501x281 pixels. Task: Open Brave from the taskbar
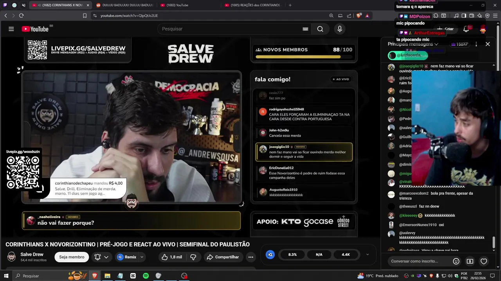tap(94, 276)
